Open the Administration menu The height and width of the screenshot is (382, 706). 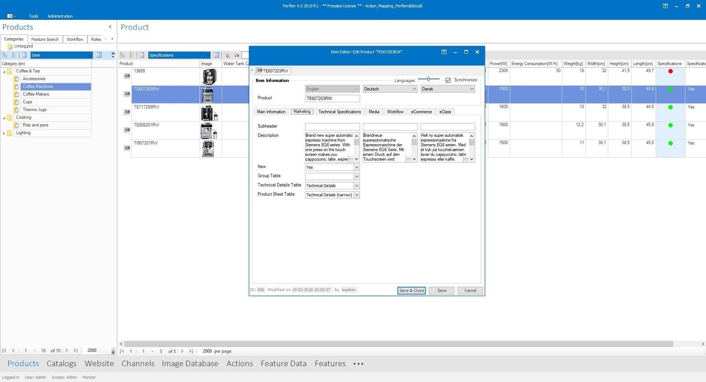60,16
